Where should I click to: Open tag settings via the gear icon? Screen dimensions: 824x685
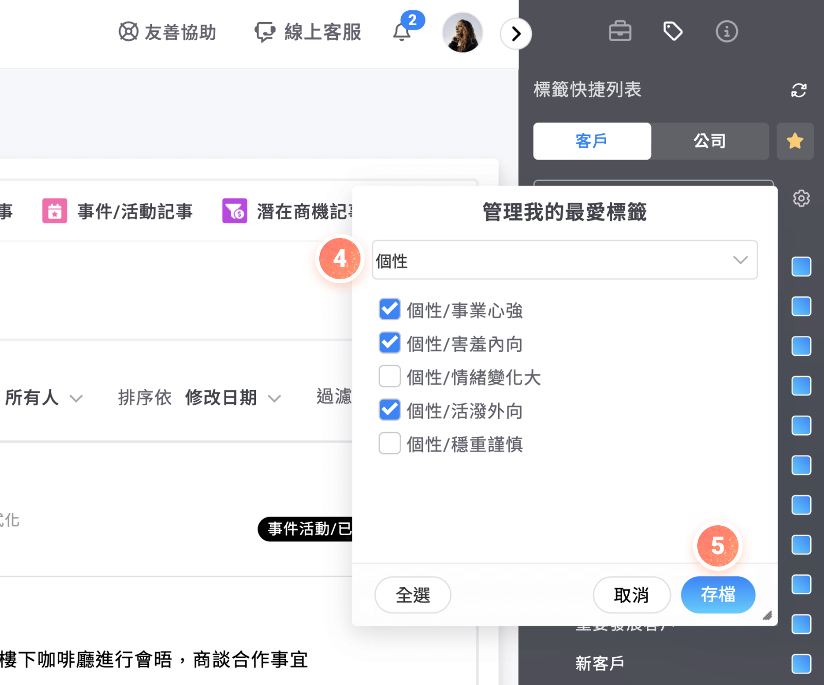point(801,198)
